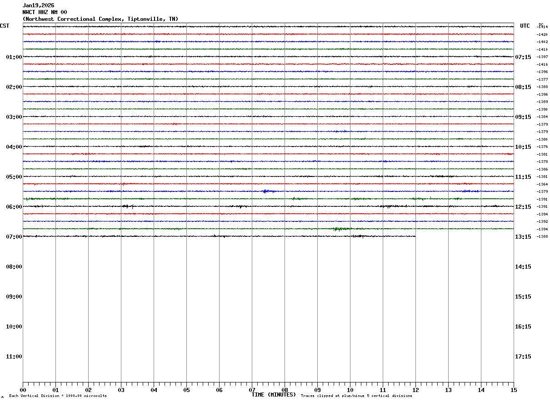This screenshot has height=402, width=550.
Task: Click the UTC time label '14:15'
Action: [x=523, y=267]
